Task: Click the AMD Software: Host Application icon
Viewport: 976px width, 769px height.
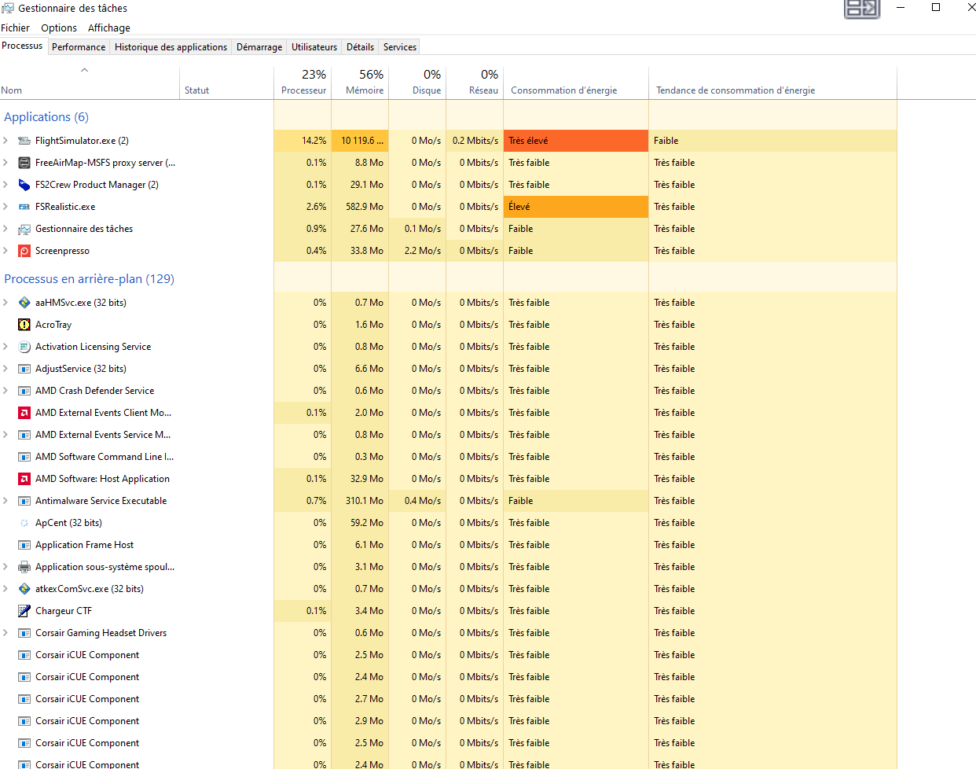Action: 24,479
